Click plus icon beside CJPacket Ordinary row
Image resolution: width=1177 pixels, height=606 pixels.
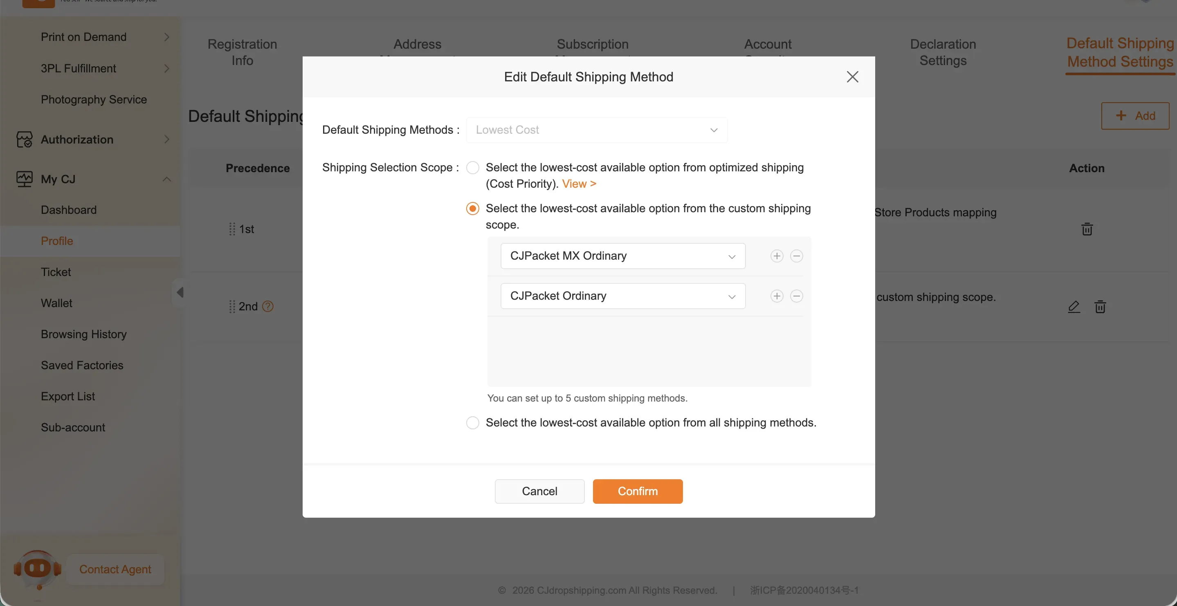[777, 296]
